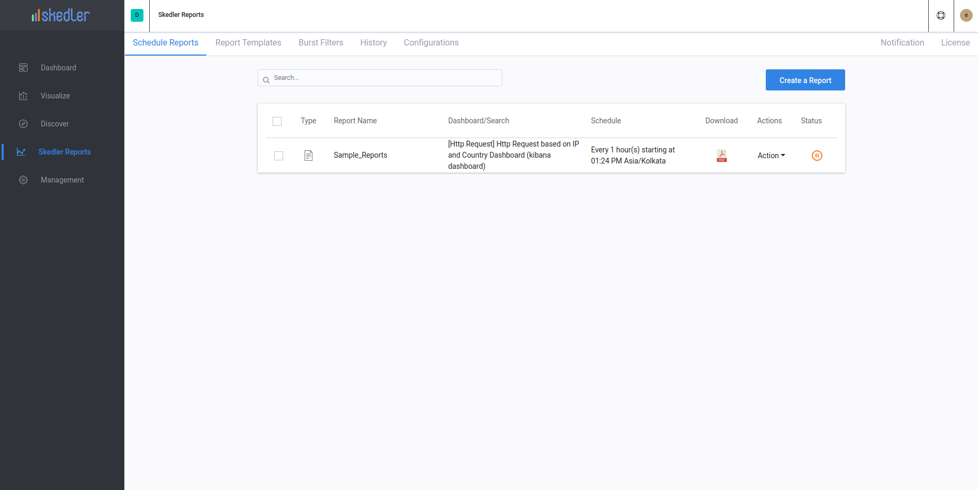Open Dashboard from the sidebar
The width and height of the screenshot is (978, 490).
click(x=58, y=68)
